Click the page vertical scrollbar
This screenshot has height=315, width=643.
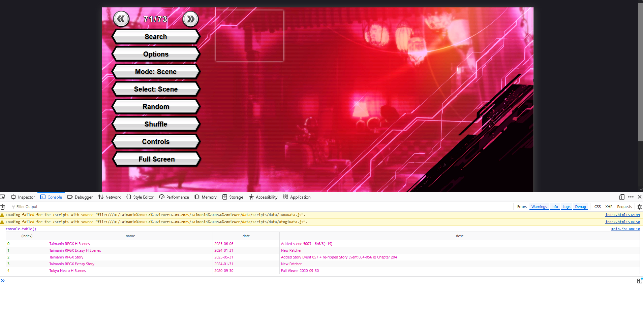(x=640, y=72)
